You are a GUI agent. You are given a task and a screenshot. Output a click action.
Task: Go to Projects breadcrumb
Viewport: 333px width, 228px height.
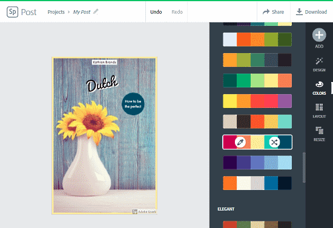point(56,12)
